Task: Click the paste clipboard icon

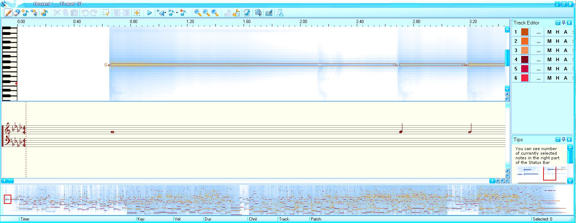Action: pos(74,13)
